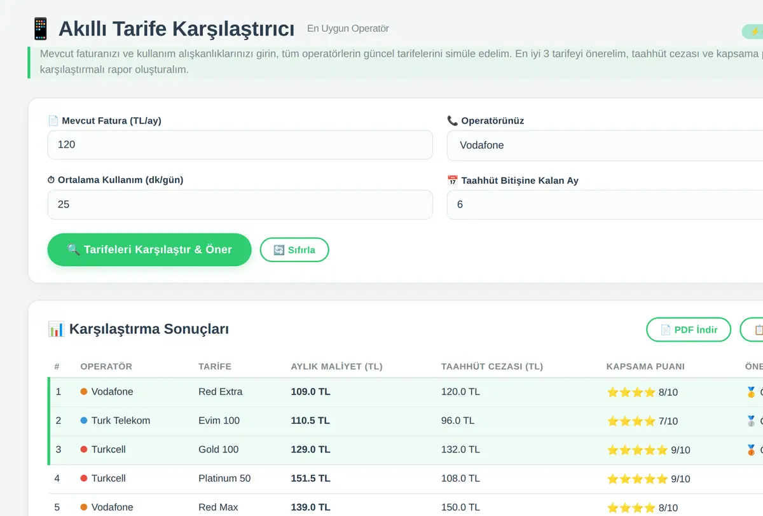Click the orange dot in the Red Max row

pos(84,508)
